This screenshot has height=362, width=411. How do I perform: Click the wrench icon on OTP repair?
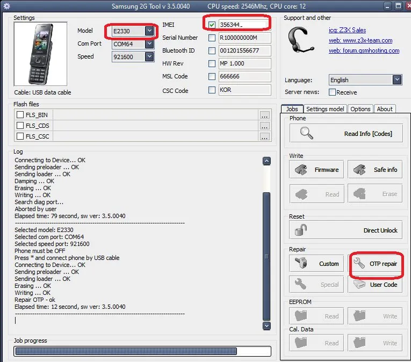(x=359, y=263)
